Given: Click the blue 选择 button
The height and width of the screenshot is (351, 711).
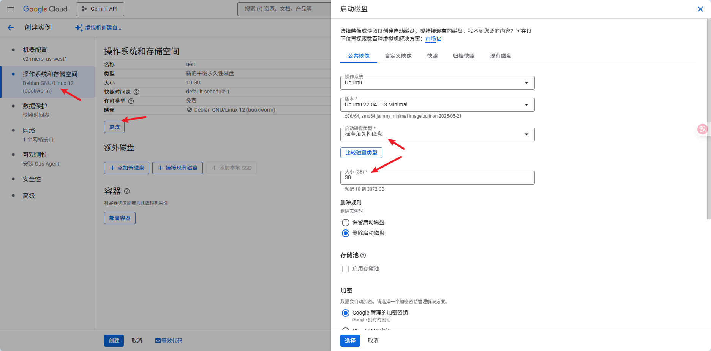Looking at the screenshot, I should [350, 341].
